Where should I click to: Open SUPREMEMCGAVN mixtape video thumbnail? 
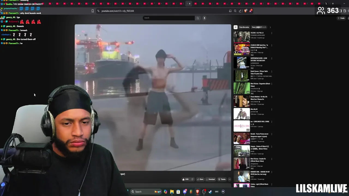point(242,62)
